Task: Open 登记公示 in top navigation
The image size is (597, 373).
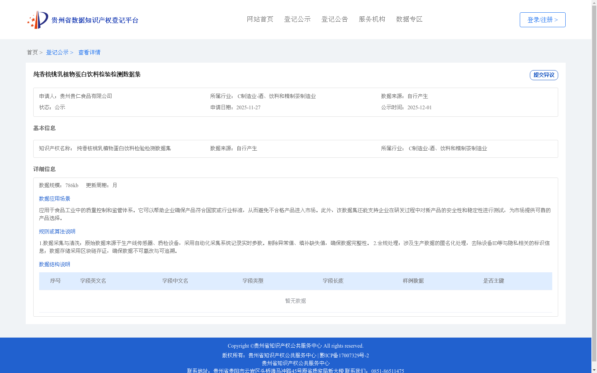Action: [x=297, y=19]
